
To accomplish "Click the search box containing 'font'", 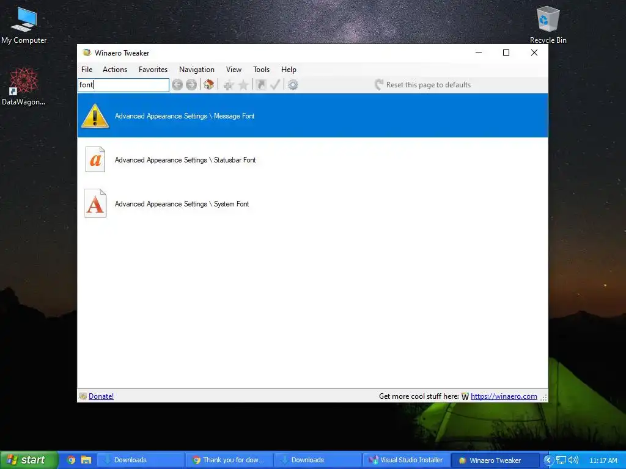I will coord(123,84).
